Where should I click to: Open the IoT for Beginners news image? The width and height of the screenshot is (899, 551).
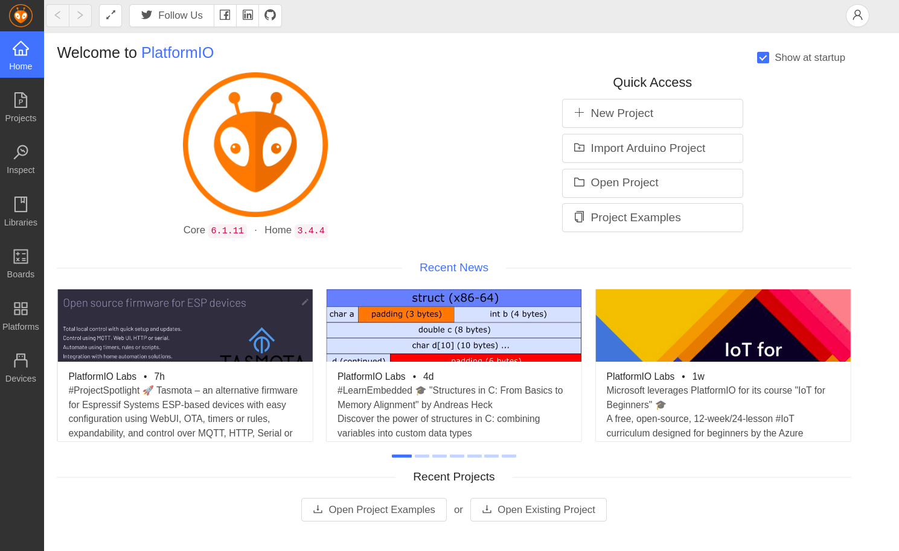(x=723, y=326)
